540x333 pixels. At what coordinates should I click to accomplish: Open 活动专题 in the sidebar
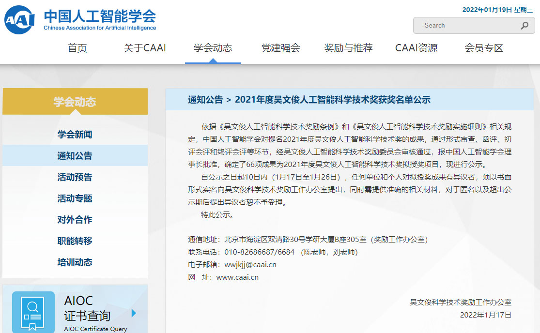(x=75, y=198)
